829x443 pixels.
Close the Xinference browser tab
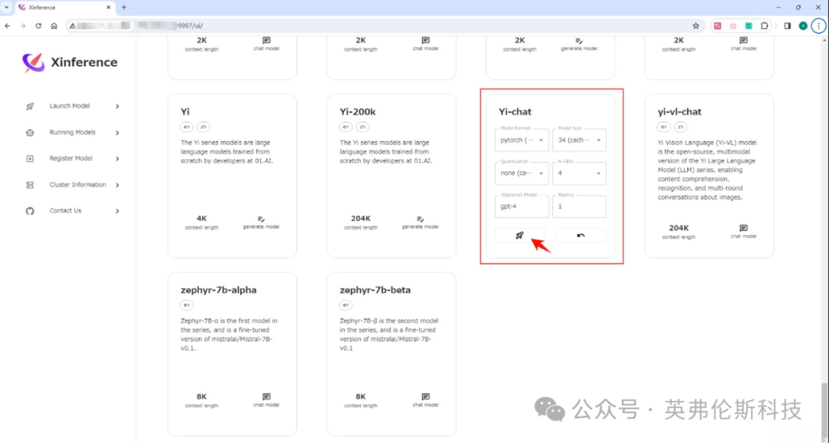point(109,8)
